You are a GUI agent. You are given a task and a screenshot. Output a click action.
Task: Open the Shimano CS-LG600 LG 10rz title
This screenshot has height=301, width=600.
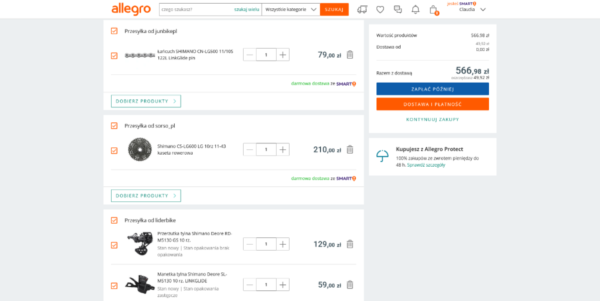[191, 149]
